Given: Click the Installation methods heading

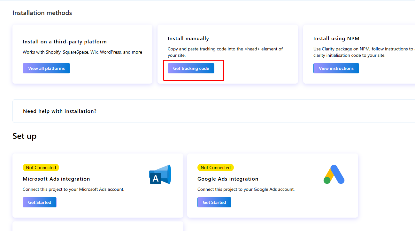Looking at the screenshot, I should click(42, 13).
